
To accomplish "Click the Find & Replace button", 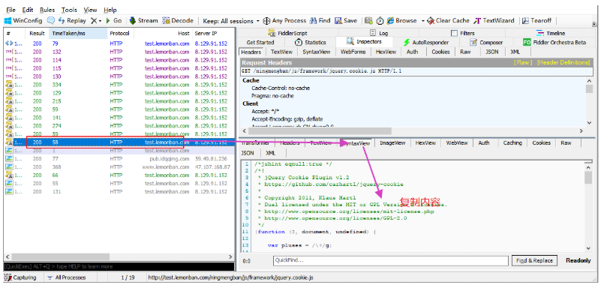I will click(534, 260).
